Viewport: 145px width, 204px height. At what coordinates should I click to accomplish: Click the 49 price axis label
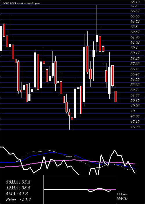[133, 111]
